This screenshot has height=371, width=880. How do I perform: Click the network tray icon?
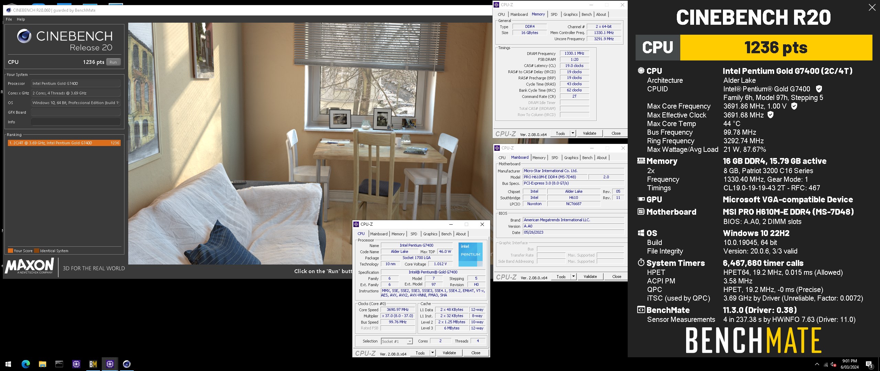click(826, 364)
